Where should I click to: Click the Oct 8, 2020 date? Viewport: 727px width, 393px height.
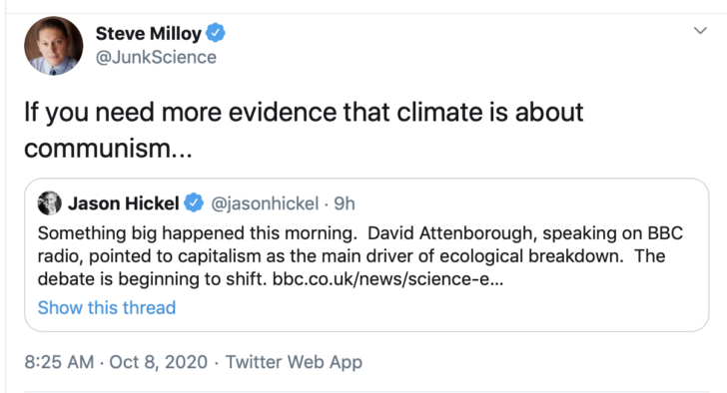(x=158, y=362)
